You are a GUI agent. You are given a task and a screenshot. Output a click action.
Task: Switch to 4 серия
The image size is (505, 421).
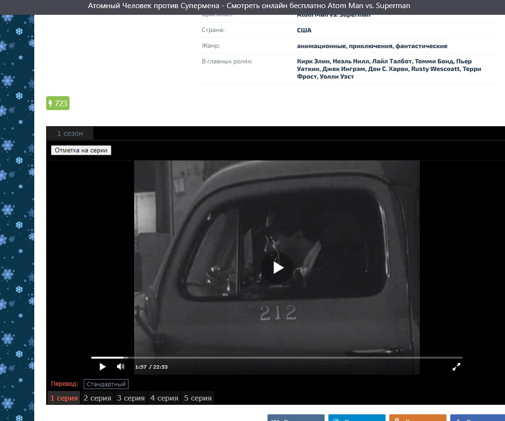click(164, 398)
